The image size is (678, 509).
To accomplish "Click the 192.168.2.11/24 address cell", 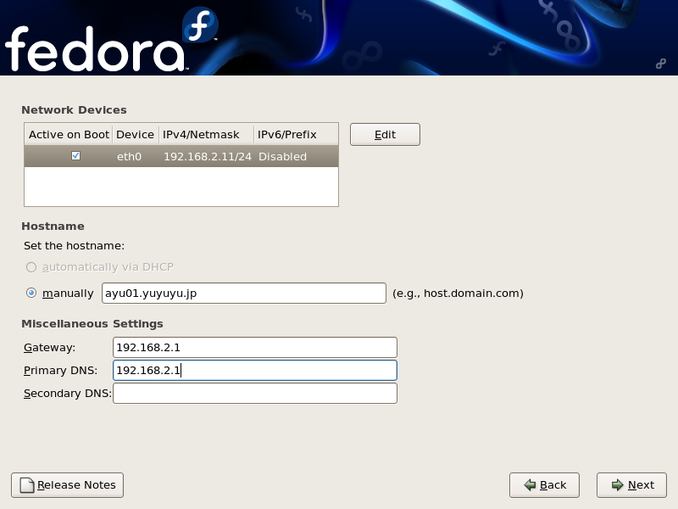I will click(x=208, y=157).
